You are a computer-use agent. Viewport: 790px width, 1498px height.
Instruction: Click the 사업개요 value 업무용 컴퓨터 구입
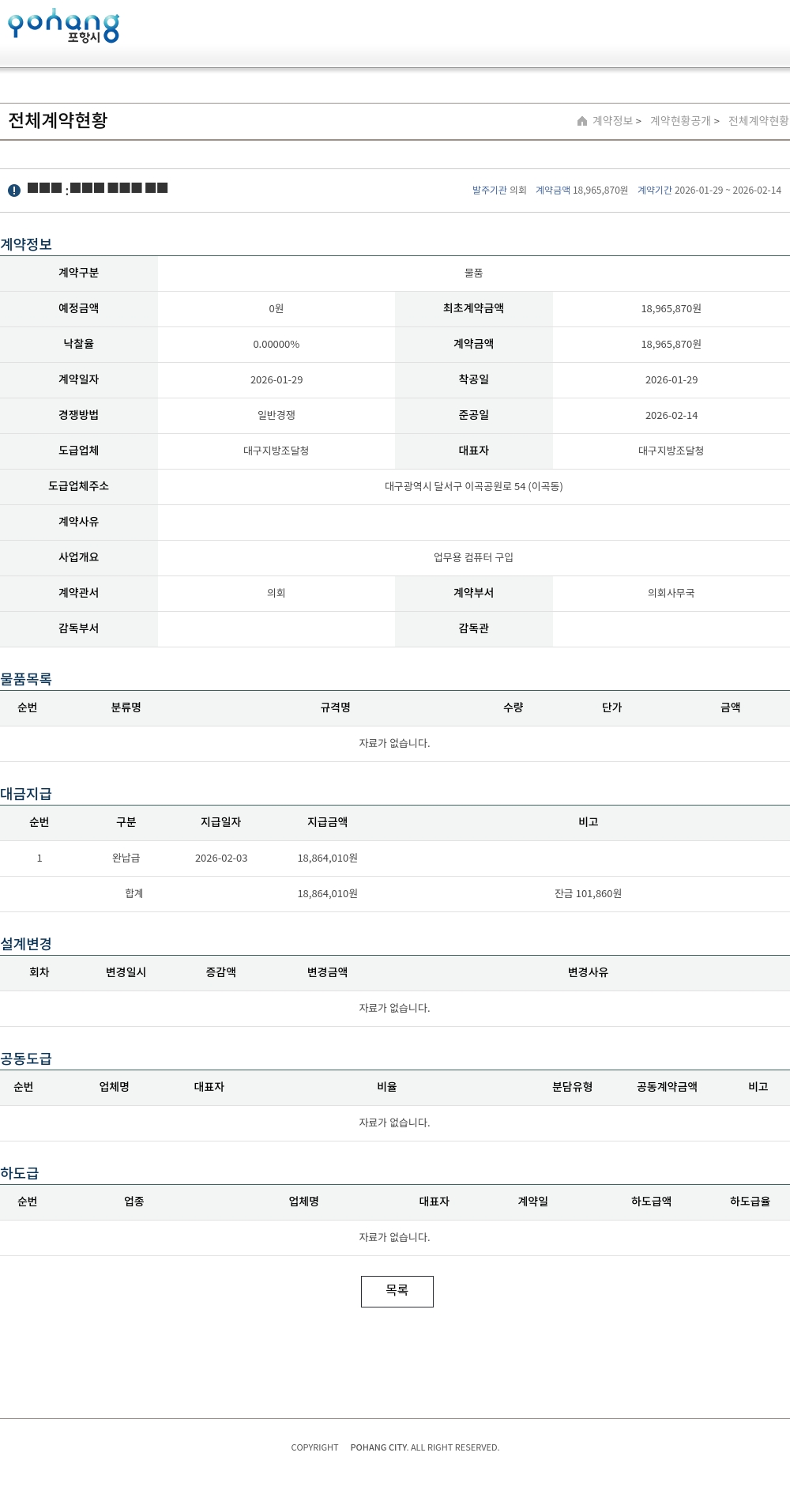click(473, 558)
